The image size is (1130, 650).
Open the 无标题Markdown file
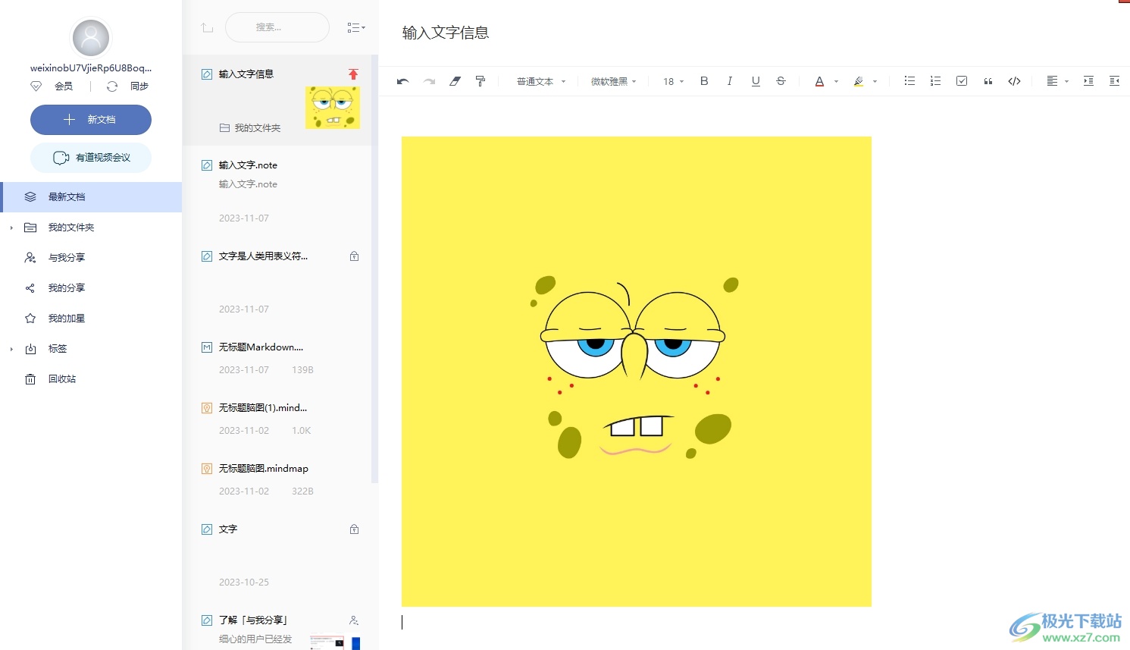pos(277,358)
